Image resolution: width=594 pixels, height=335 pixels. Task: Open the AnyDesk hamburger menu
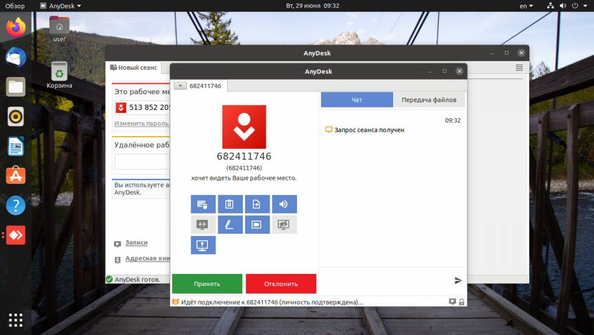point(520,67)
